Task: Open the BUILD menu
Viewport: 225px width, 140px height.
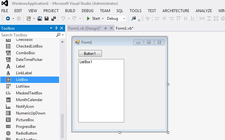Action: (x=70, y=11)
